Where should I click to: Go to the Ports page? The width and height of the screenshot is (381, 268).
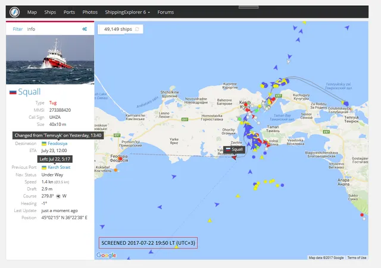(x=69, y=12)
